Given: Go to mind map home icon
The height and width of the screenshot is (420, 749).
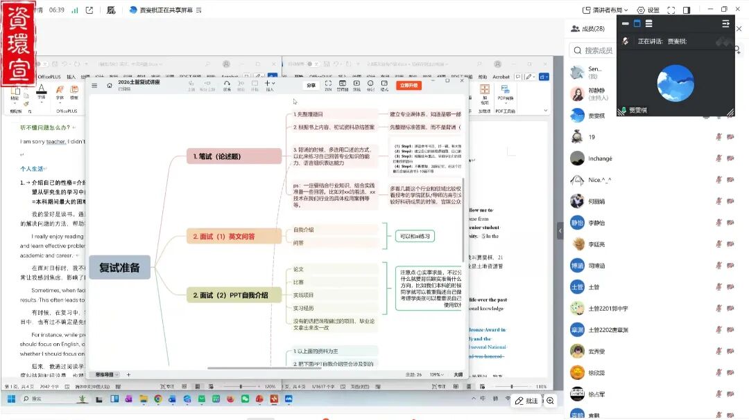Looking at the screenshot, I should pyautogui.click(x=109, y=85).
